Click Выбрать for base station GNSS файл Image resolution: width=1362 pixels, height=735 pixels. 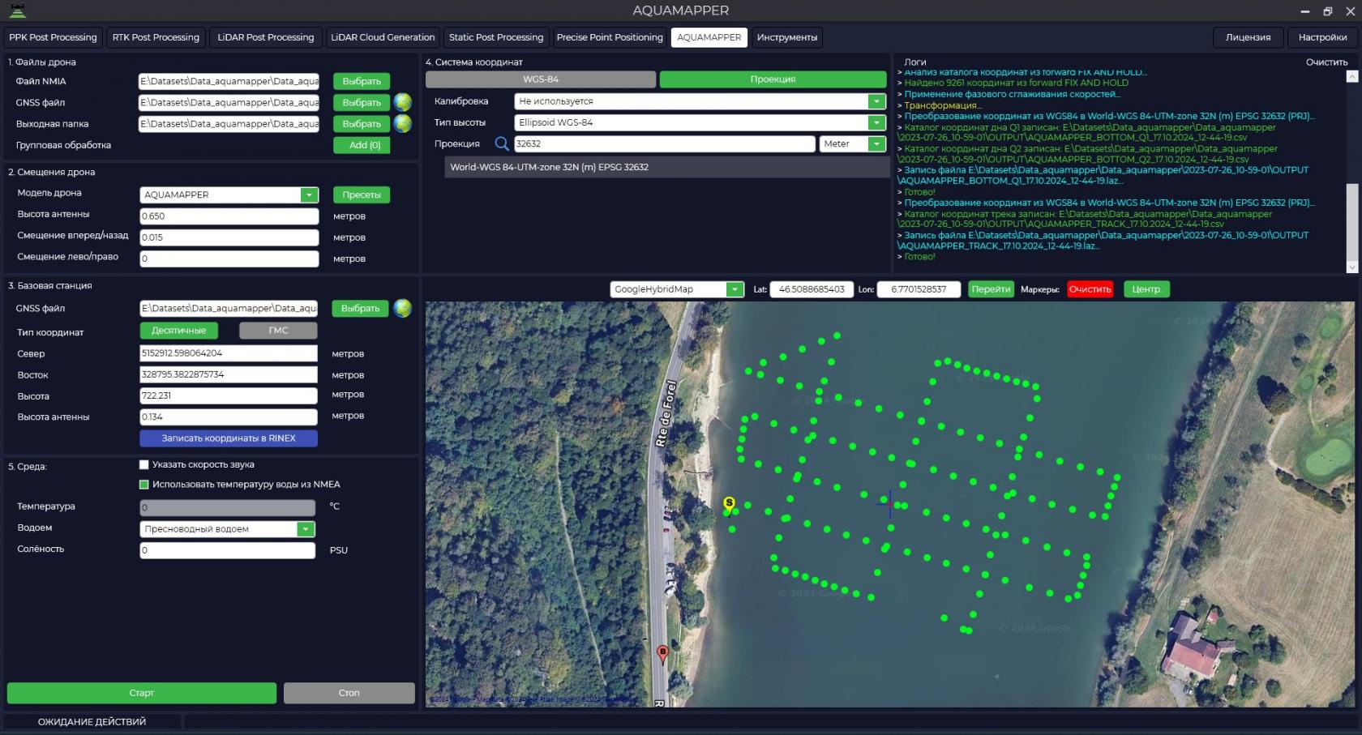(x=360, y=308)
